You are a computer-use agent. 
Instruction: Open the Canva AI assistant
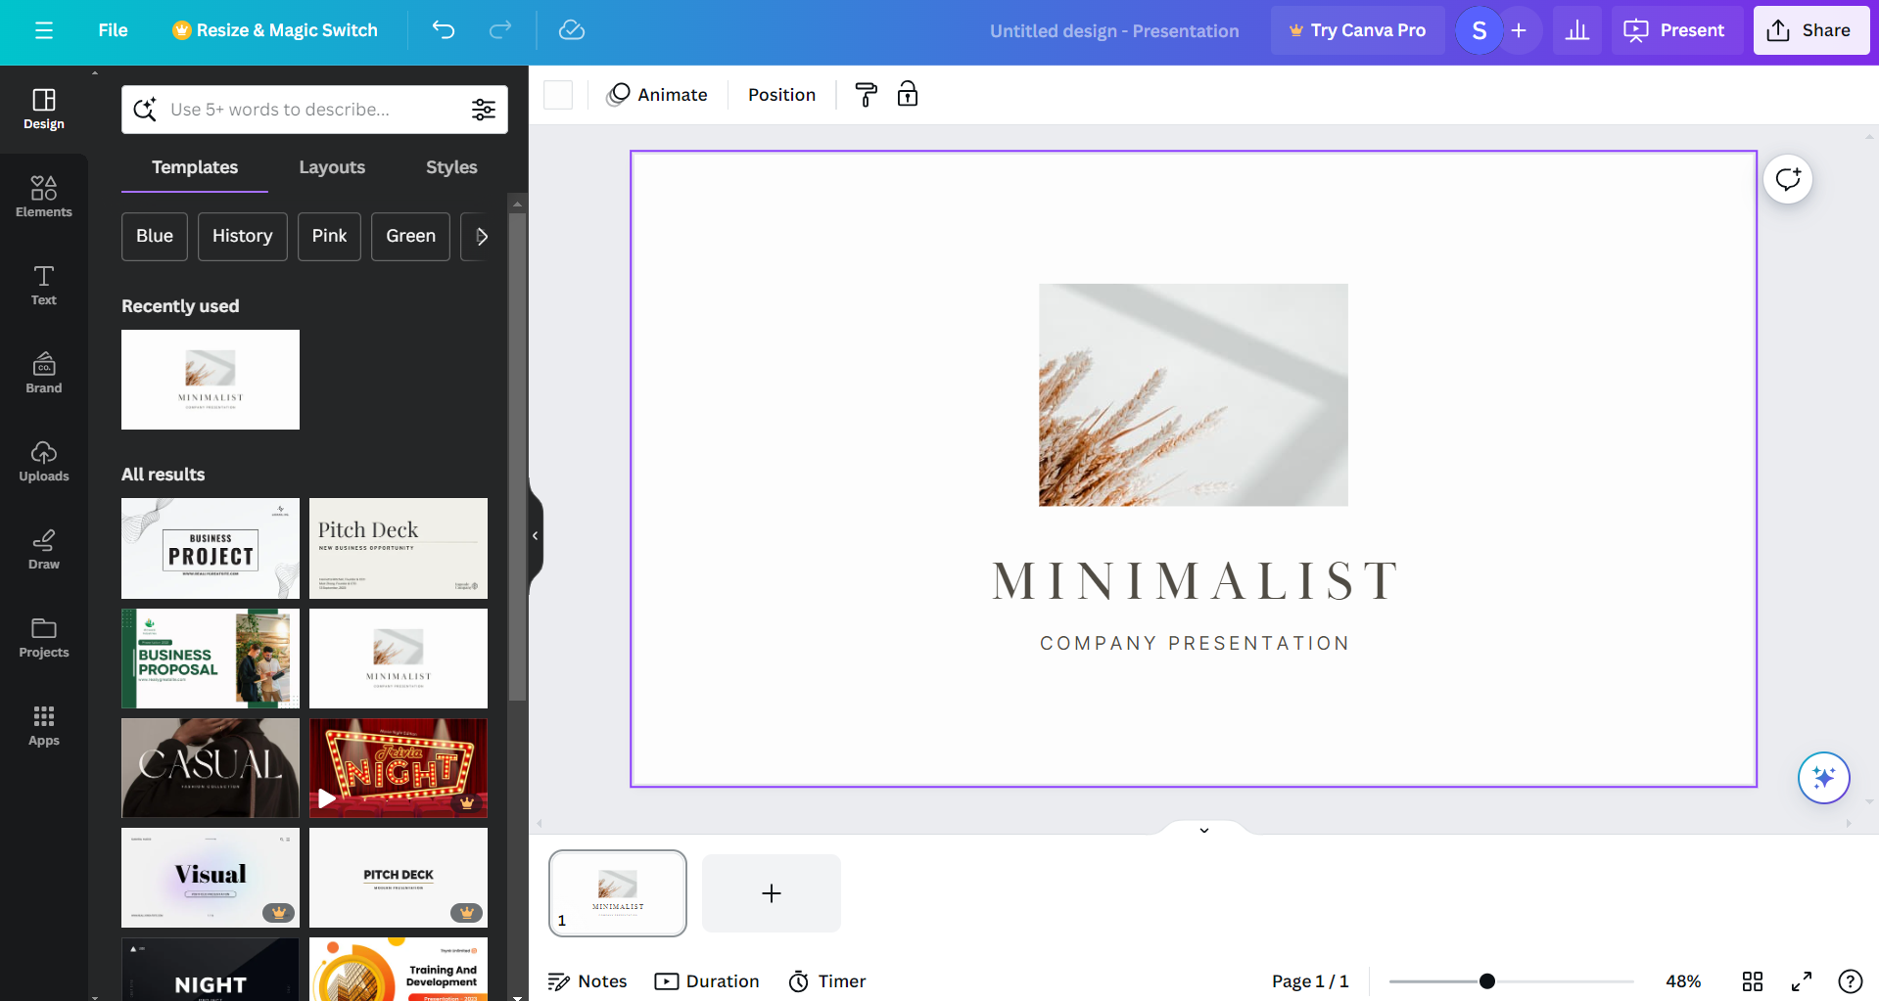[1823, 778]
